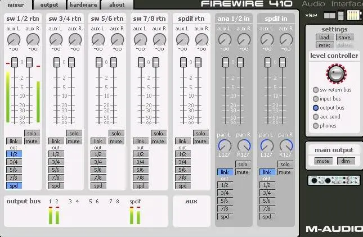Image resolution: width=363 pixels, height=237 pixels.
Task: Click the save settings button
Action: (345, 38)
